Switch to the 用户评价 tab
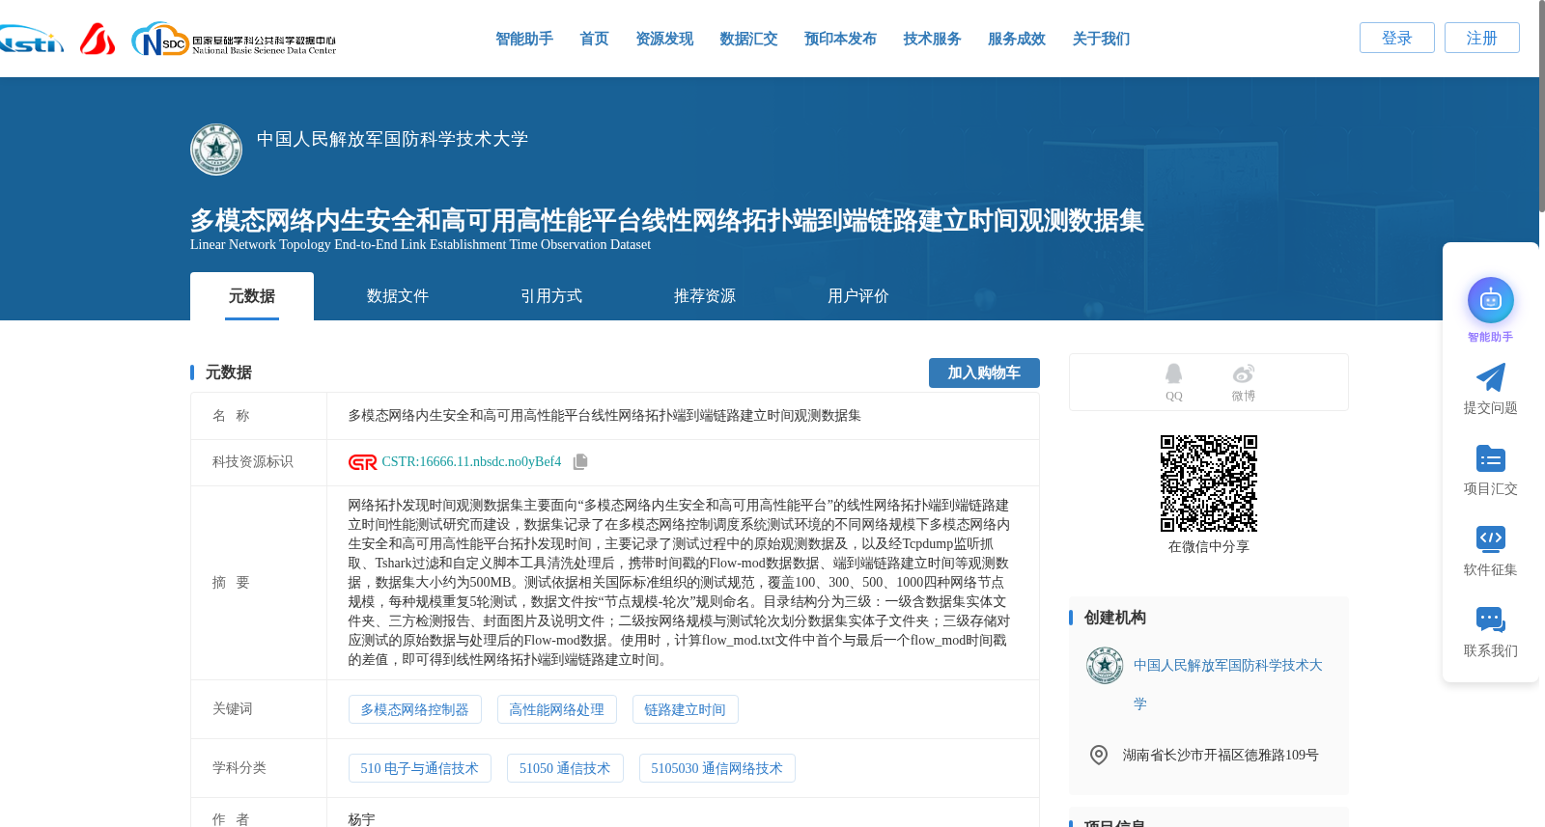Image resolution: width=1545 pixels, height=827 pixels. pos(858,296)
